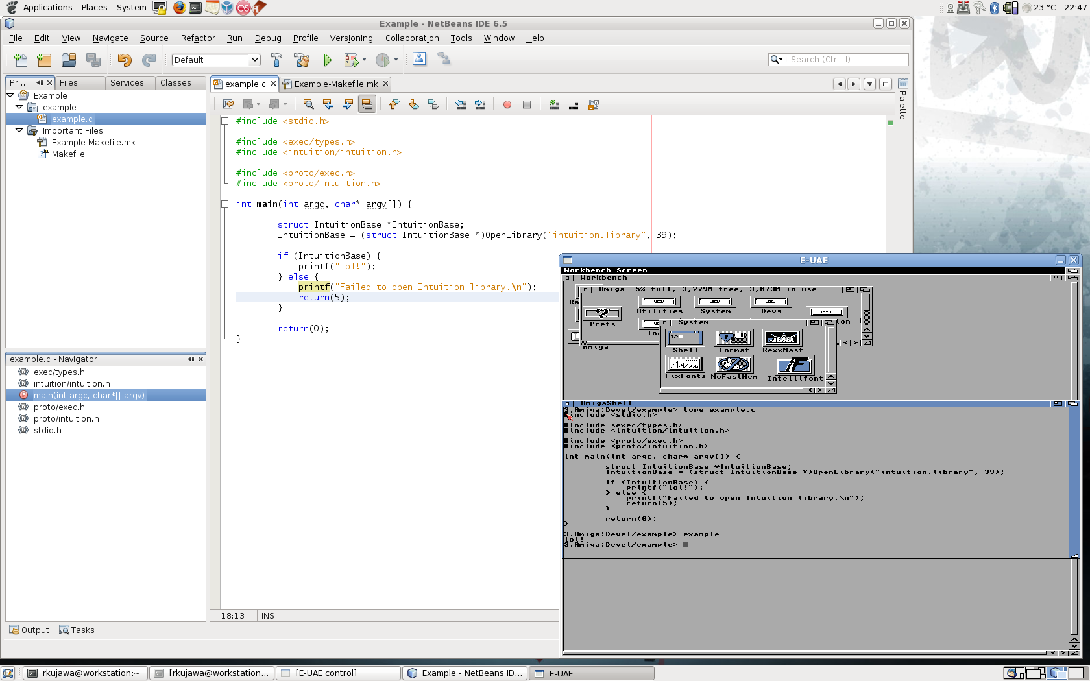Click the Shift Line Right icon
Screen dimensions: 1090x681
click(x=480, y=104)
